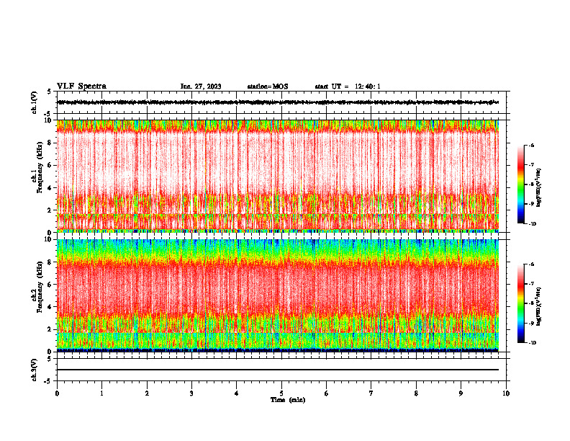This screenshot has width=570, height=441.
Task: Click time-axis tick label "1"
Action: tap(101, 393)
